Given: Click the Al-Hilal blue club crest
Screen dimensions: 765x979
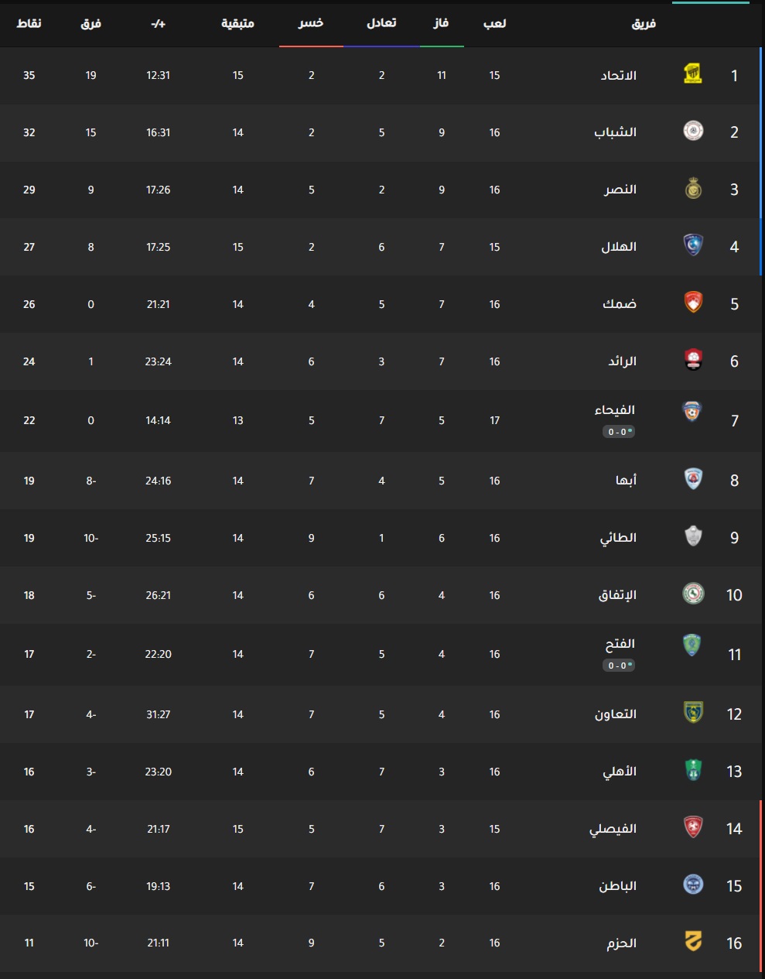Looking at the screenshot, I should click(693, 246).
